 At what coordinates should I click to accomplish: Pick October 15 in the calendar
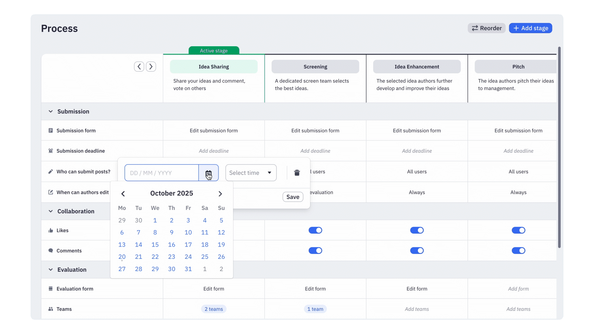click(155, 245)
